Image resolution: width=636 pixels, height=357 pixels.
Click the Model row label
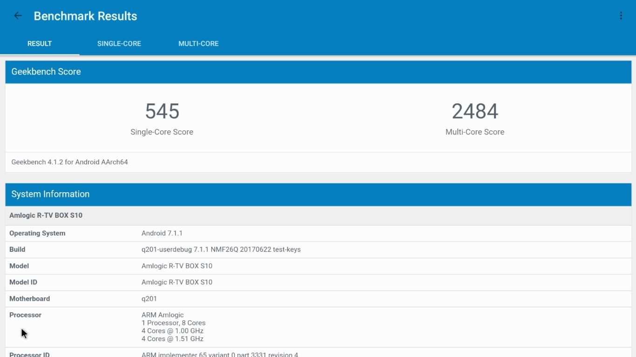[x=19, y=266]
